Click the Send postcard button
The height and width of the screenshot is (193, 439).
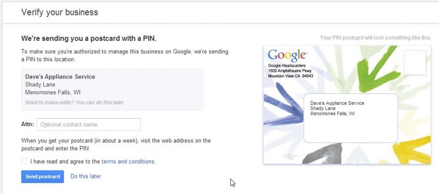pos(42,176)
